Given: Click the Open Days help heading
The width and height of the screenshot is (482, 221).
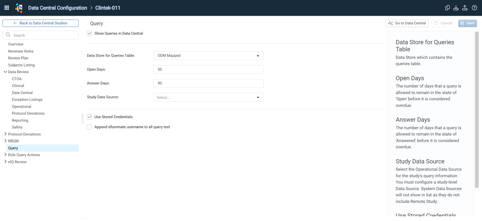Looking at the screenshot, I should point(410,78).
